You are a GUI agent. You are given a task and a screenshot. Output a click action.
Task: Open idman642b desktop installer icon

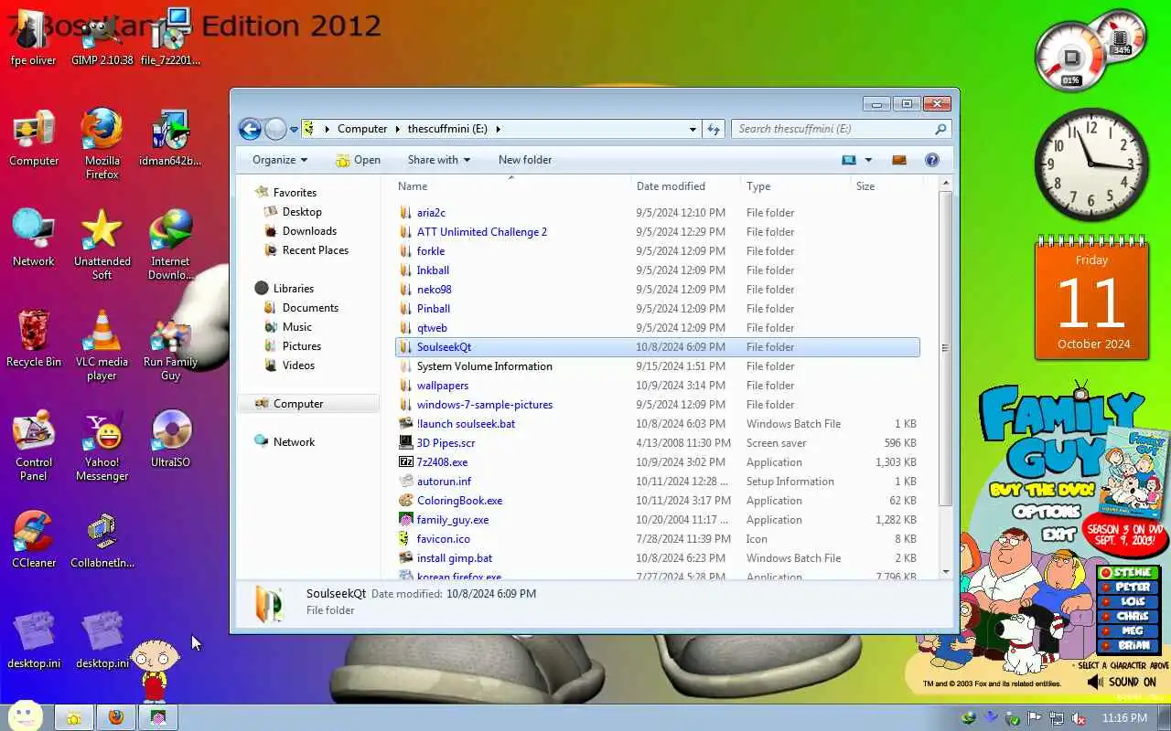(171, 137)
